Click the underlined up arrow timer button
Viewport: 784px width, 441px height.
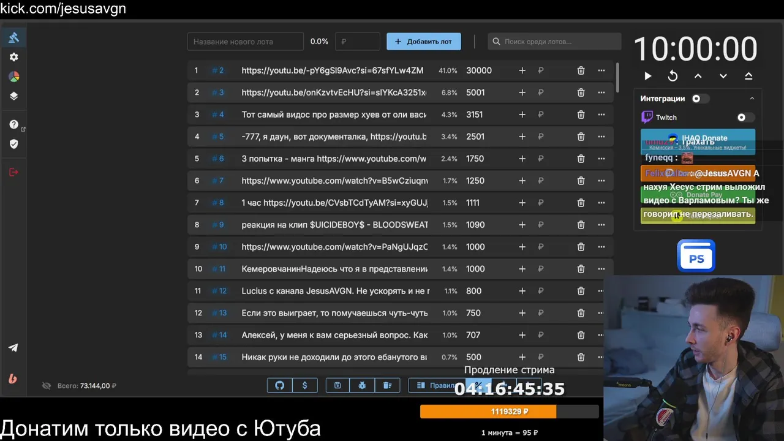tap(748, 76)
